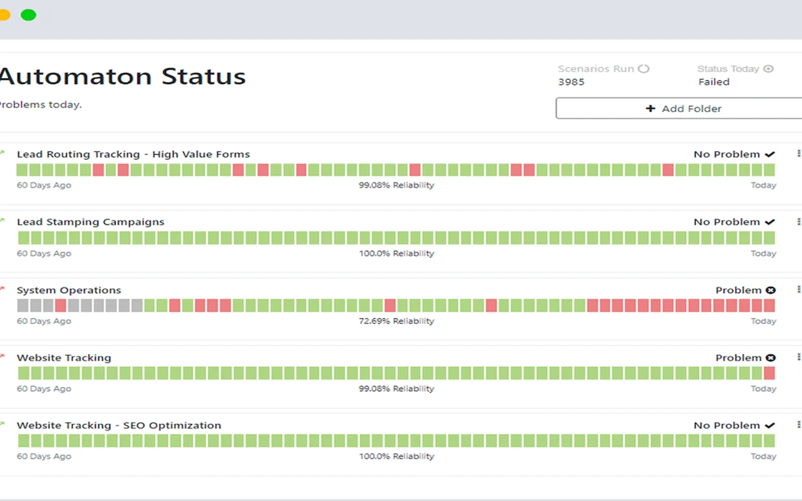
Task: Click the X problem icon on System Operations
Action: (x=771, y=290)
